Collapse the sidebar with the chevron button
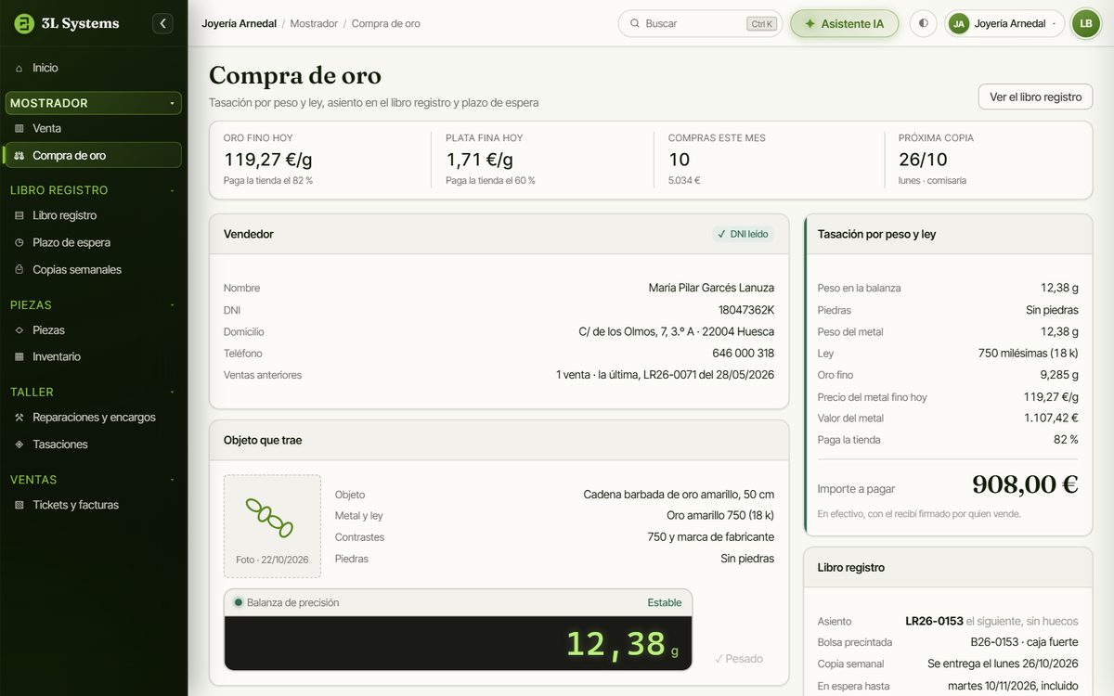 [x=162, y=23]
